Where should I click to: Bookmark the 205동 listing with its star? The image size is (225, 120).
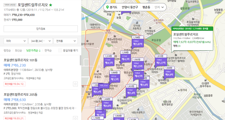coord(75,118)
